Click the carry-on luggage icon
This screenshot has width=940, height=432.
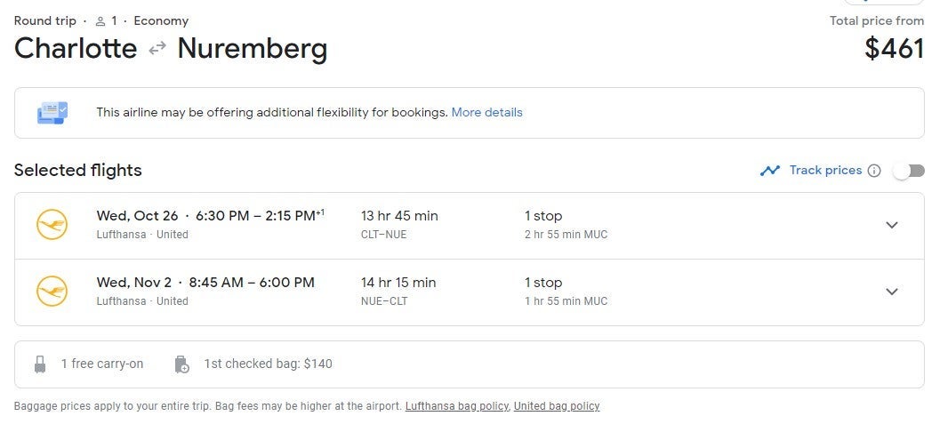(x=40, y=364)
